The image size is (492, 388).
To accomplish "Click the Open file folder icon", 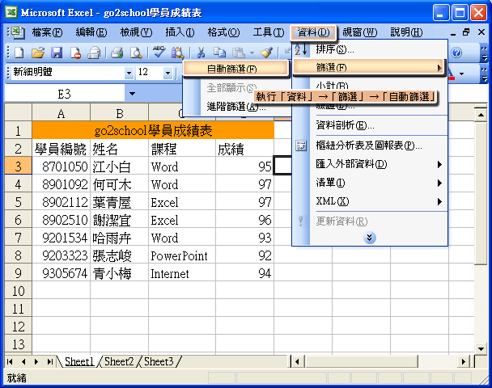I will [38, 53].
